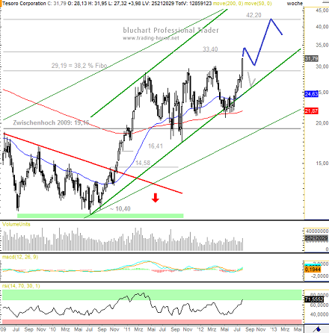Click the 'Zwischenhoch 2009: 19,16' annotation

51,122
